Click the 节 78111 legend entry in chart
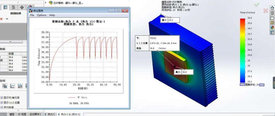 tap(78, 98)
